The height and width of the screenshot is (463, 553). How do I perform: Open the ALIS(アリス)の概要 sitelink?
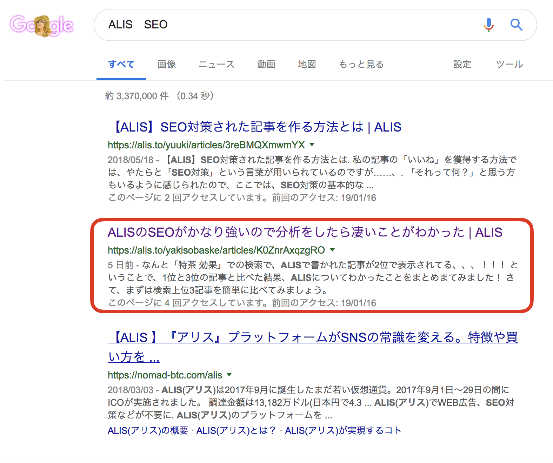(148, 430)
